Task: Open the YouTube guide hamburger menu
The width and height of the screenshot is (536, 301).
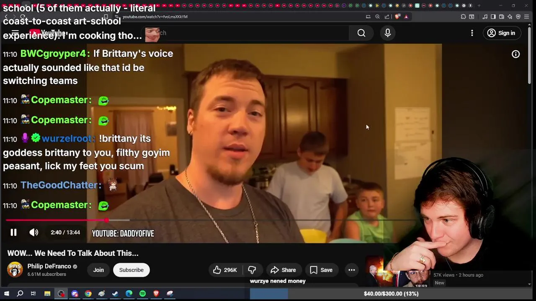Action: point(15,33)
